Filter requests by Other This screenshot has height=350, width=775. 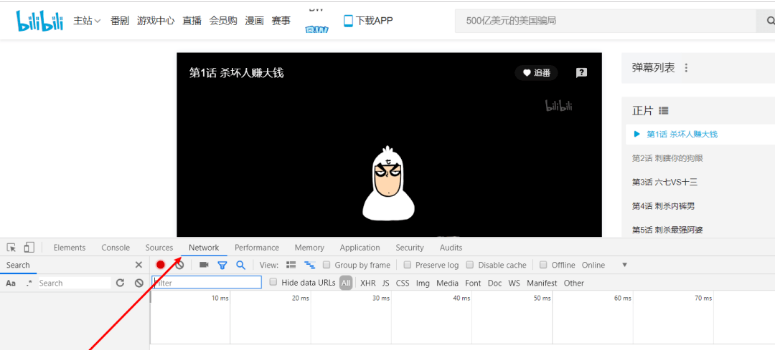(x=574, y=283)
